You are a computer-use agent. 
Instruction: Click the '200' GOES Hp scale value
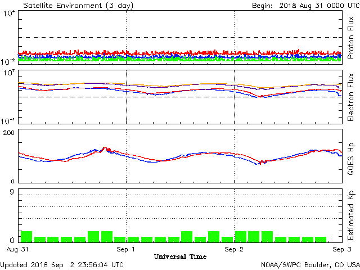click(x=9, y=133)
